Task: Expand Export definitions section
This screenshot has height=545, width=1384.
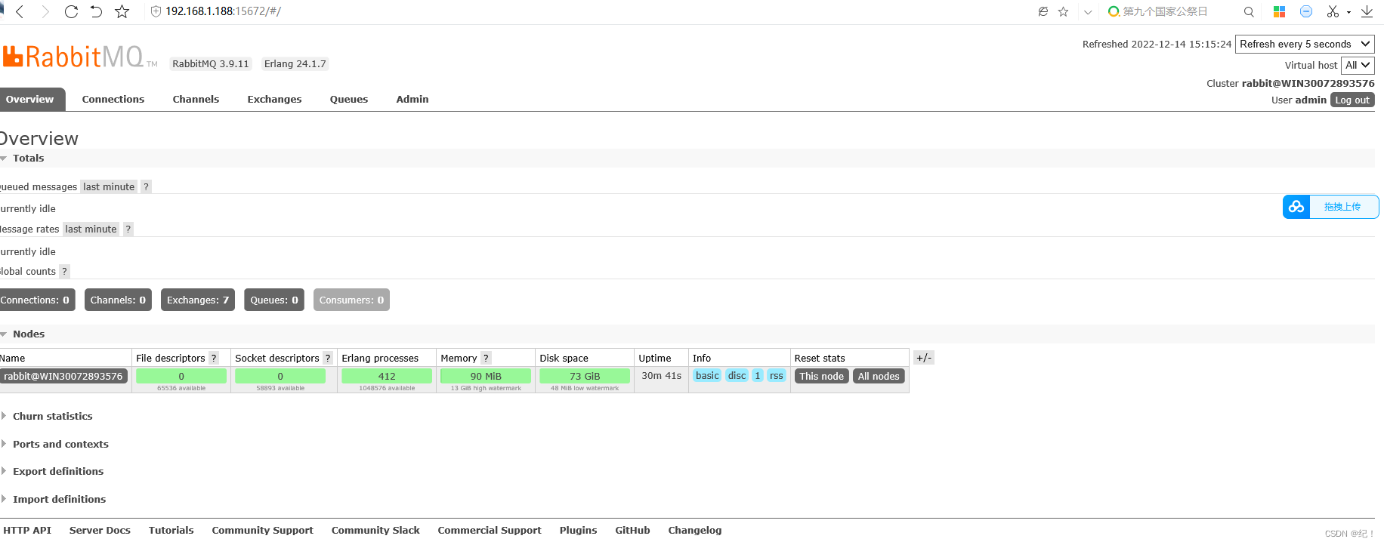Action: click(58, 471)
